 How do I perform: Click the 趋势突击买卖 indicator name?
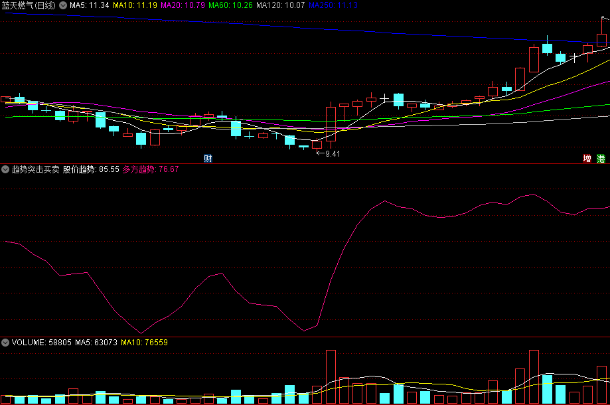(35, 169)
